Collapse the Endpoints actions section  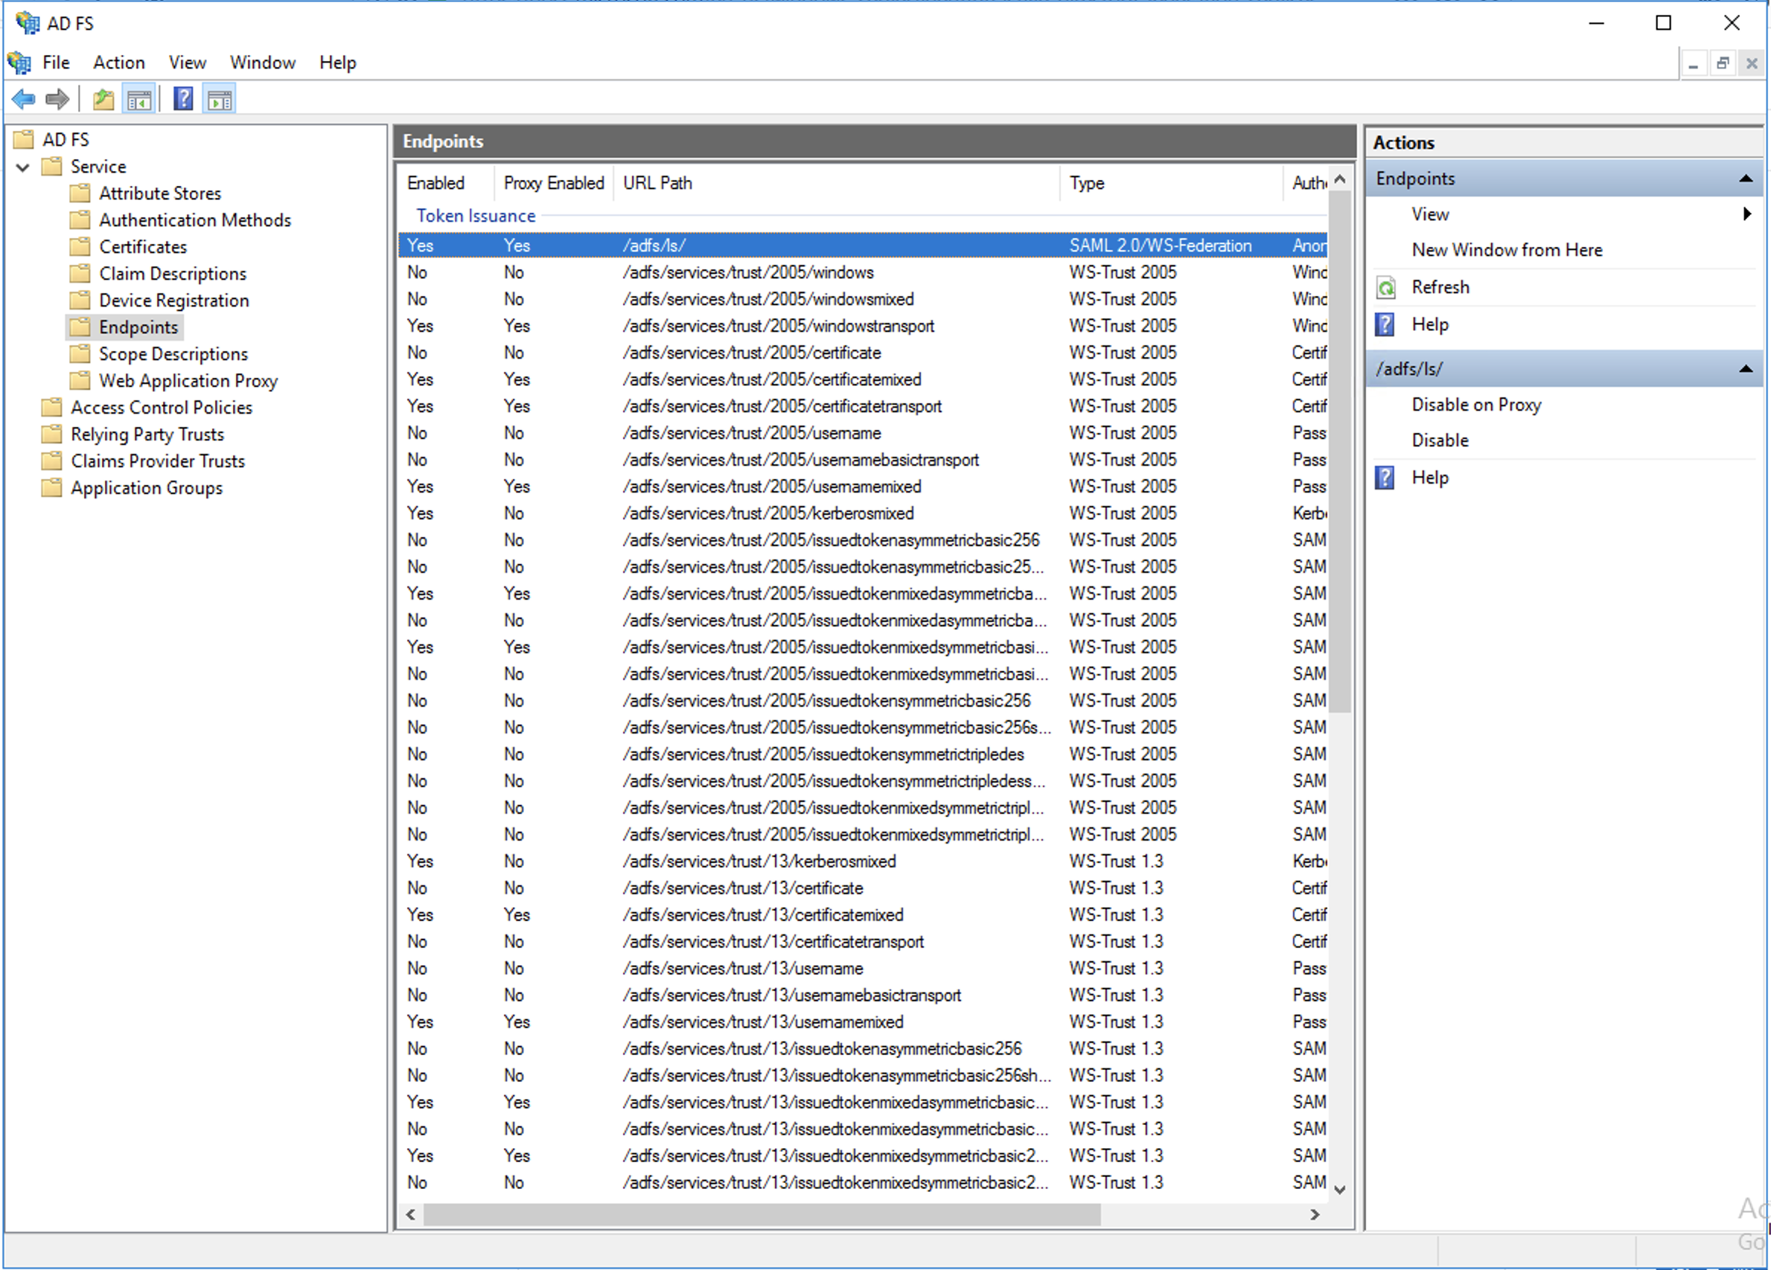[x=1745, y=179]
